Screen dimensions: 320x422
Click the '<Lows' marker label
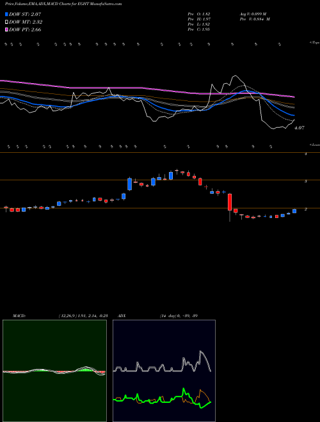click(x=314, y=145)
